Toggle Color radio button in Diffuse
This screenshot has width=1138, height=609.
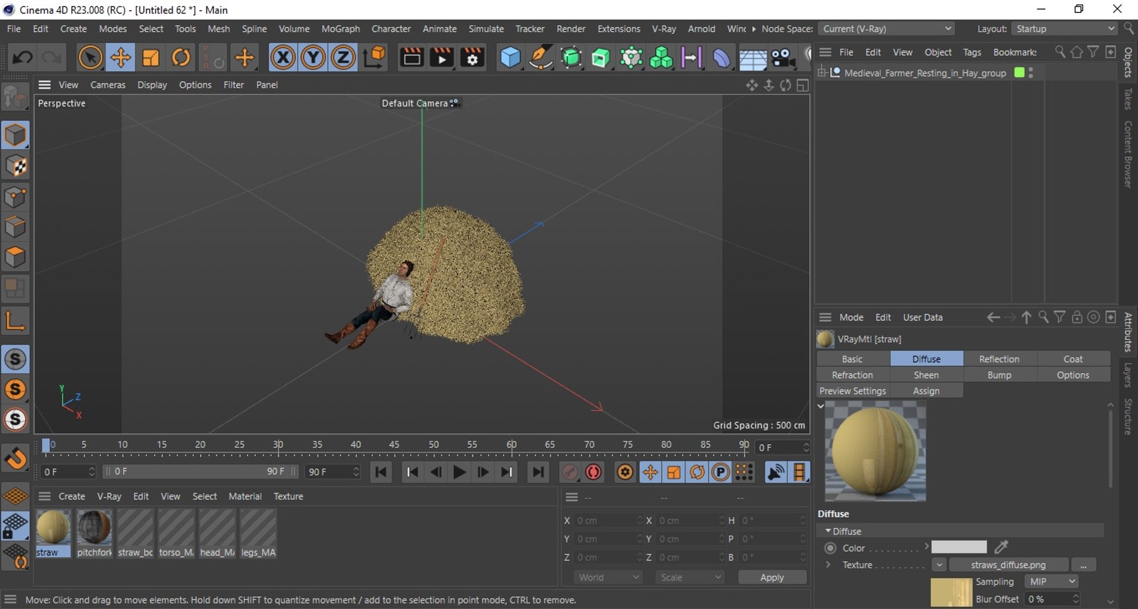point(830,548)
